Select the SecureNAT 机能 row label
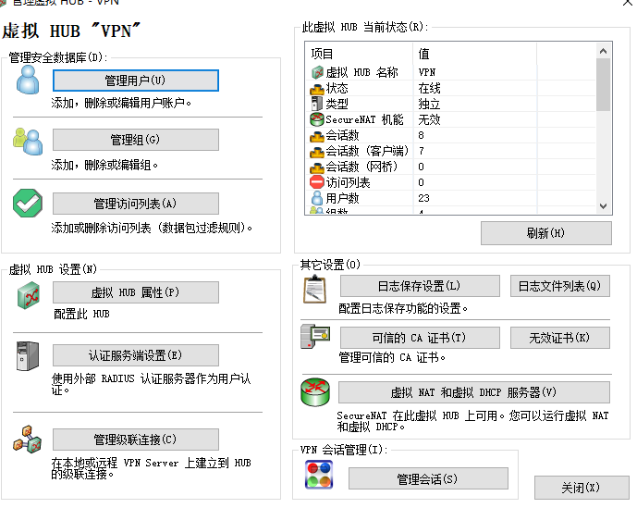 [365, 119]
